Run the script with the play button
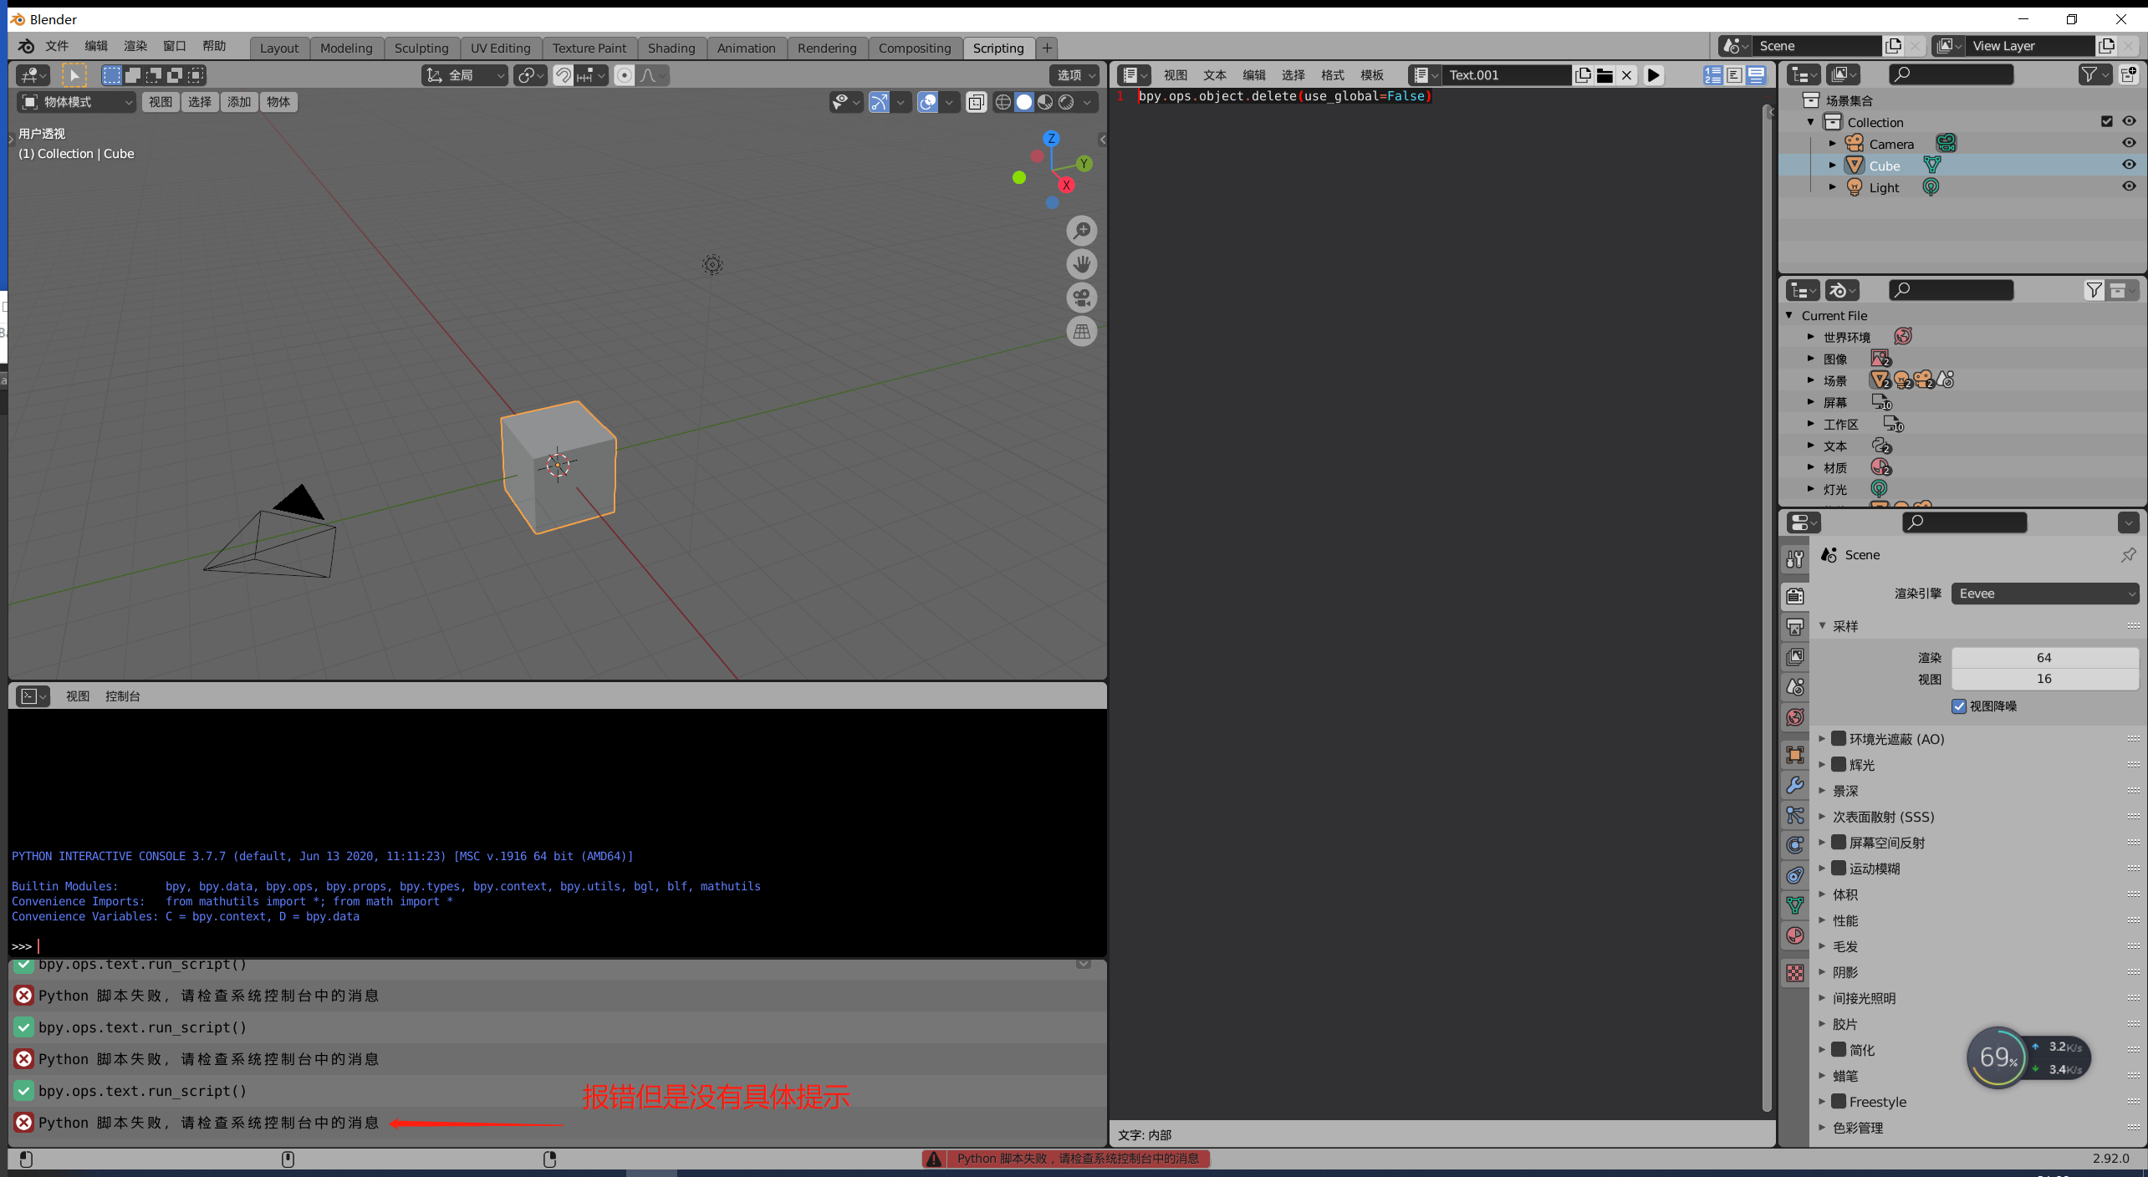The height and width of the screenshot is (1177, 2148). tap(1653, 75)
